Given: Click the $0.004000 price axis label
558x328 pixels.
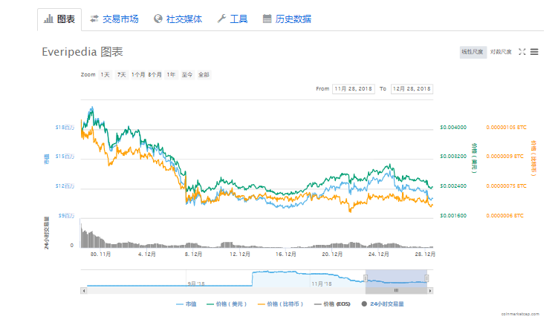Looking at the screenshot, I should click(453, 127).
